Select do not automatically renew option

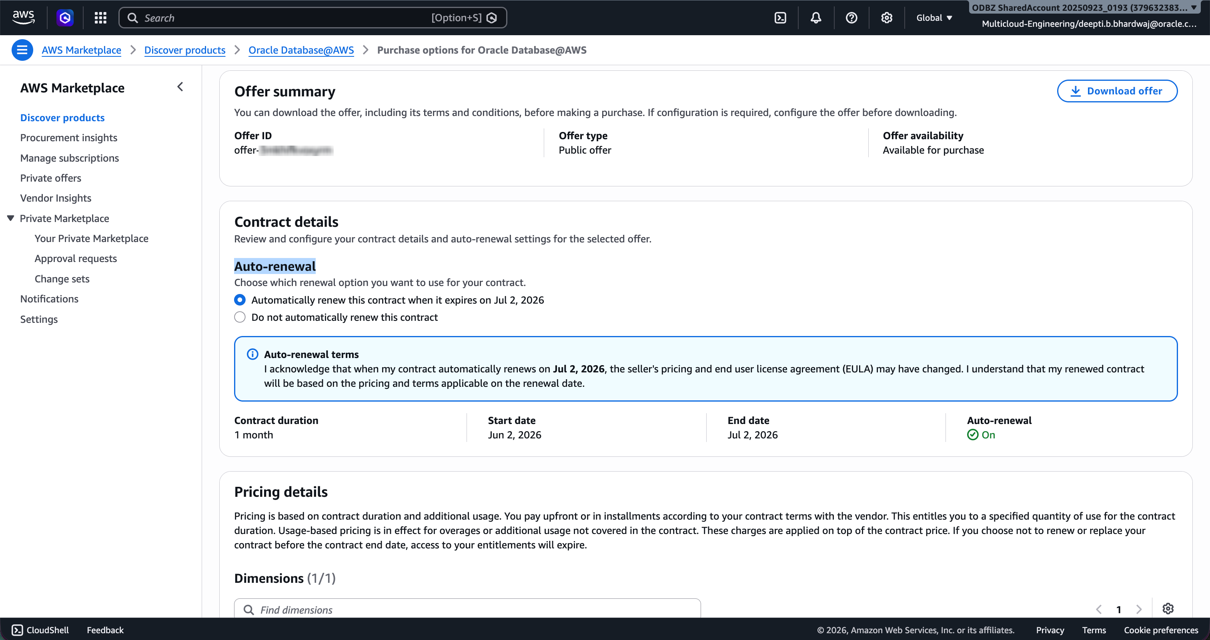[240, 318]
